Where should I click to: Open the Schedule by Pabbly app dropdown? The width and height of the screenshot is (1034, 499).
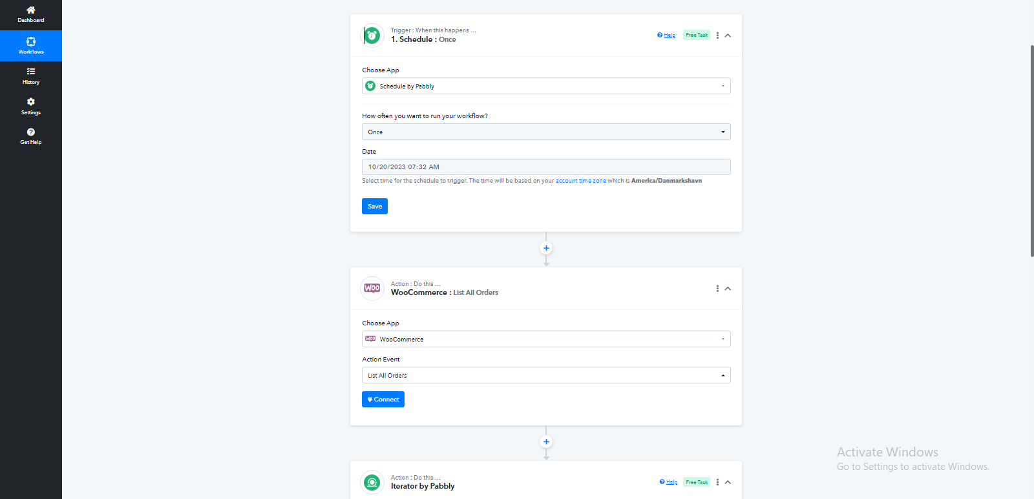[x=546, y=86]
